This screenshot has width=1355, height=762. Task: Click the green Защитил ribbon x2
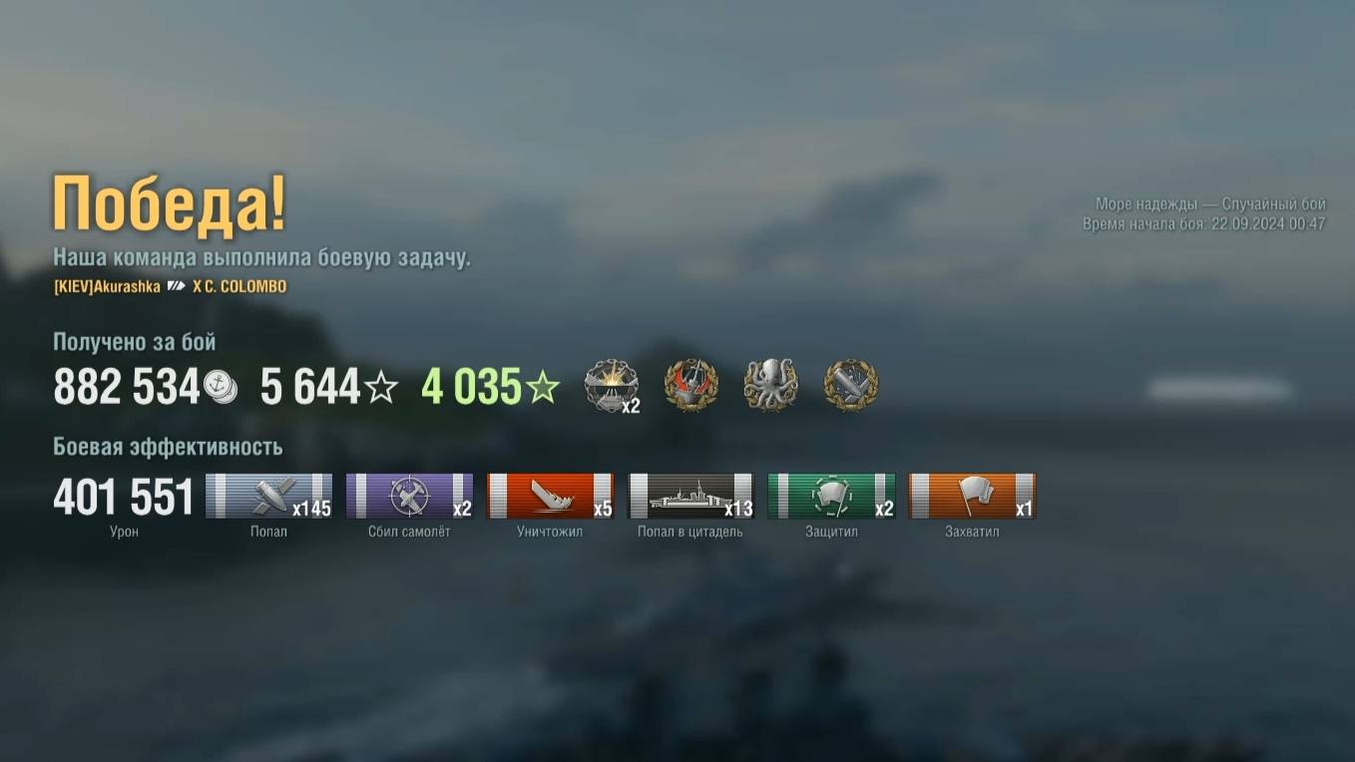[x=832, y=496]
